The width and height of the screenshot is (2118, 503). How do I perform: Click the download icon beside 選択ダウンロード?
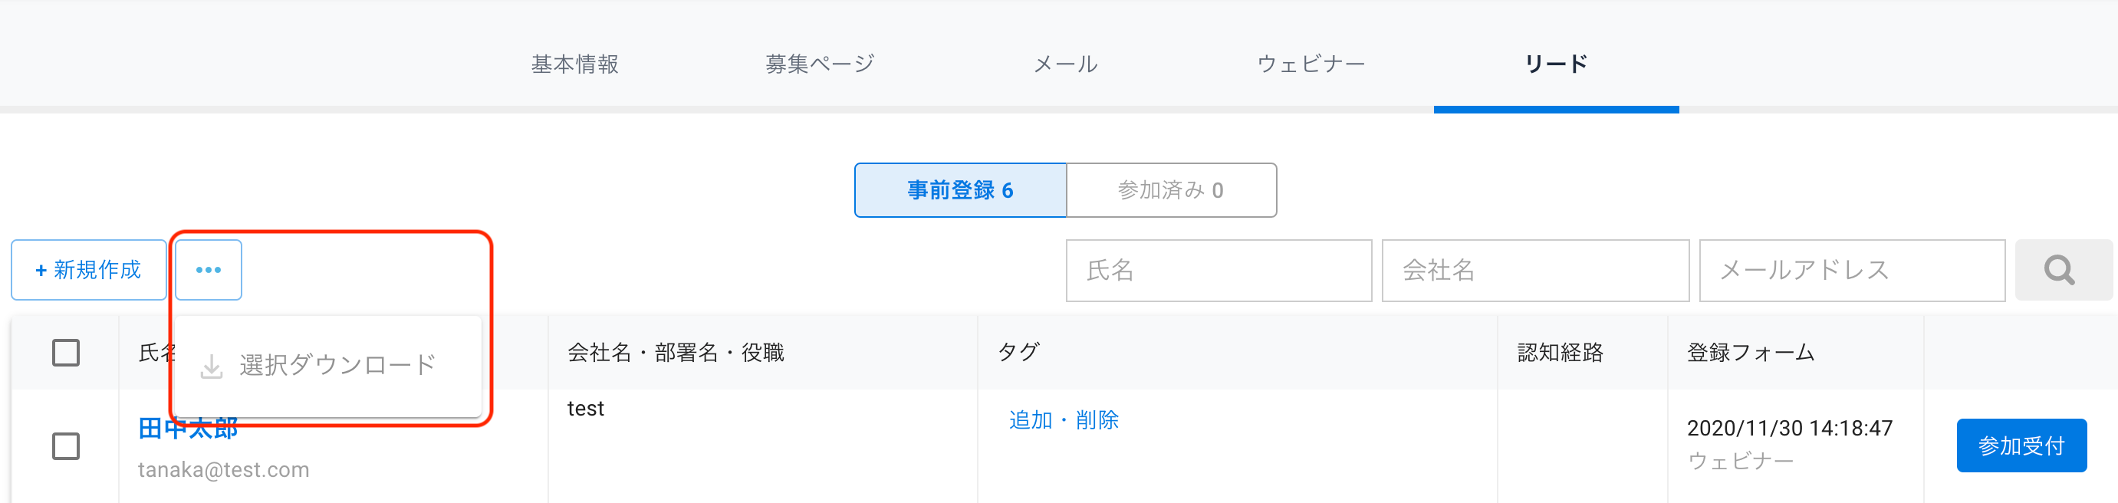tap(212, 366)
